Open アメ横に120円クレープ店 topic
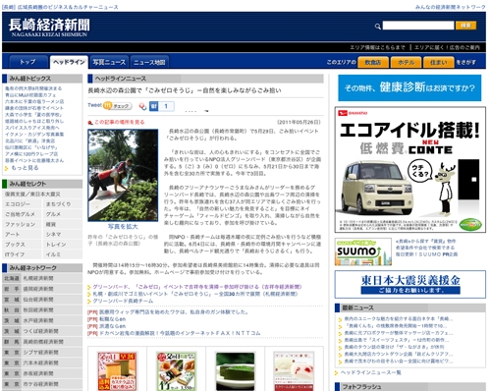Screen dimensions: 491x391 31,154
